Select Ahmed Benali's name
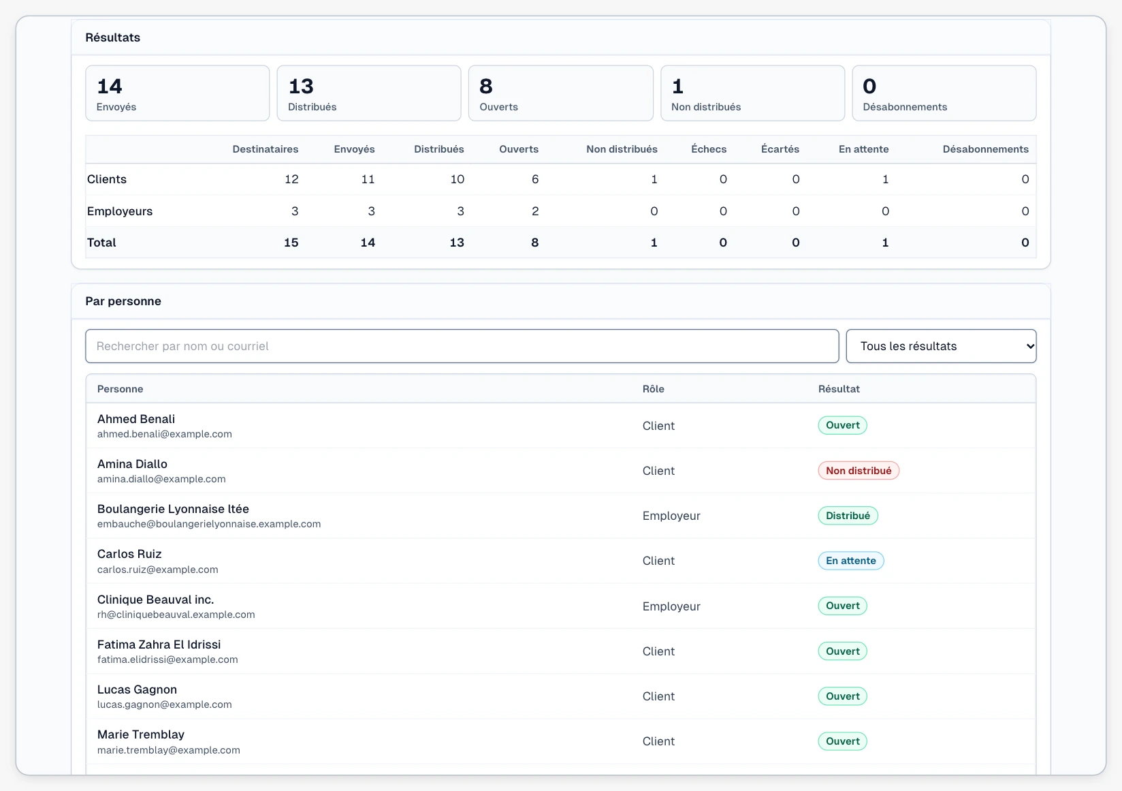This screenshot has width=1122, height=791. point(136,419)
